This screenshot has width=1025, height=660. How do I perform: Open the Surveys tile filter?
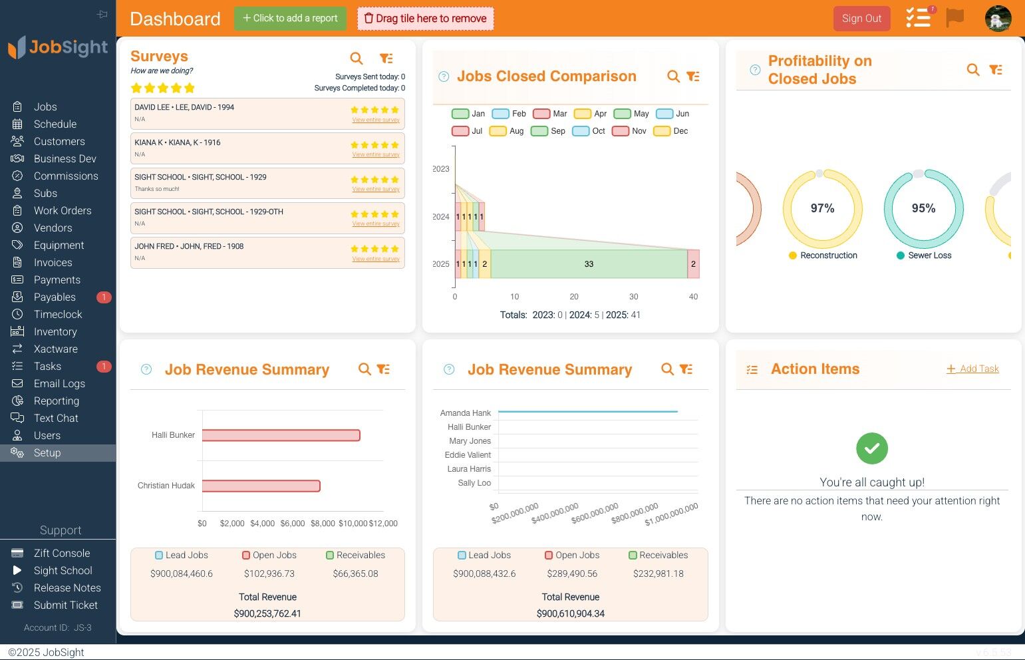coord(386,59)
